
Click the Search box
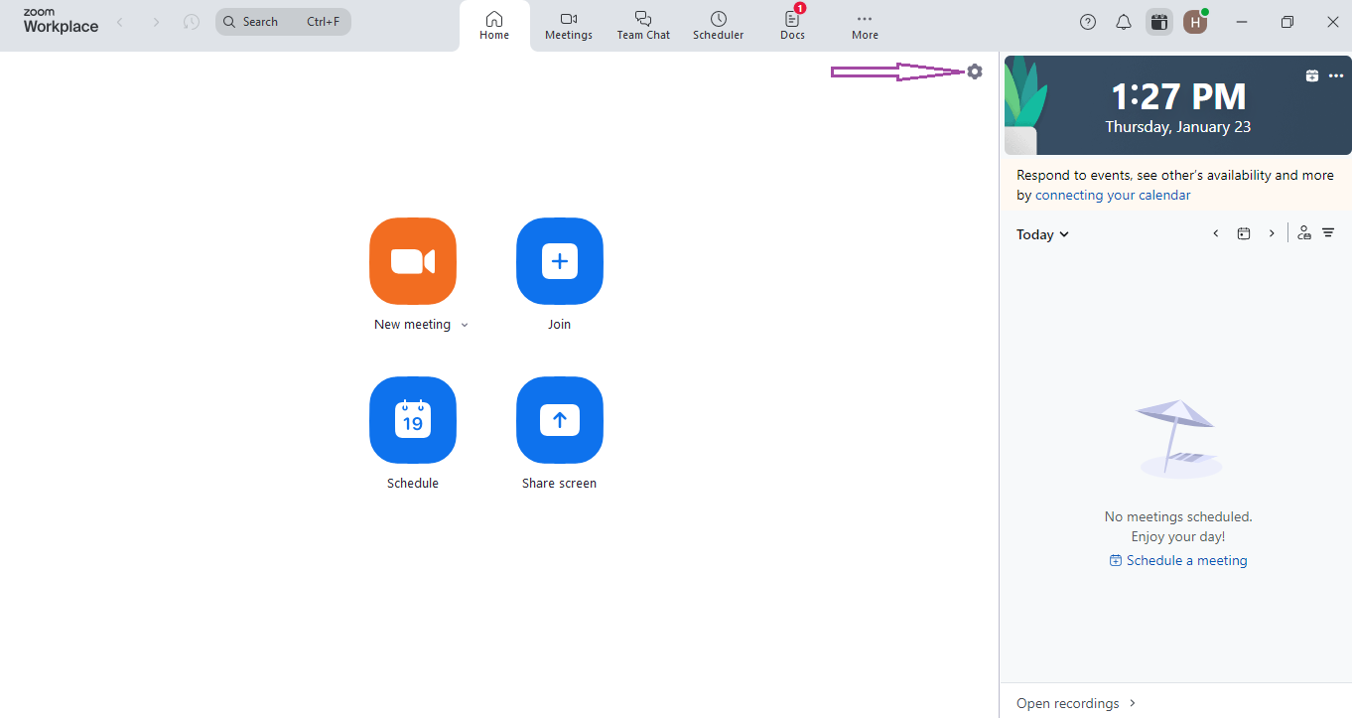pyautogui.click(x=283, y=22)
